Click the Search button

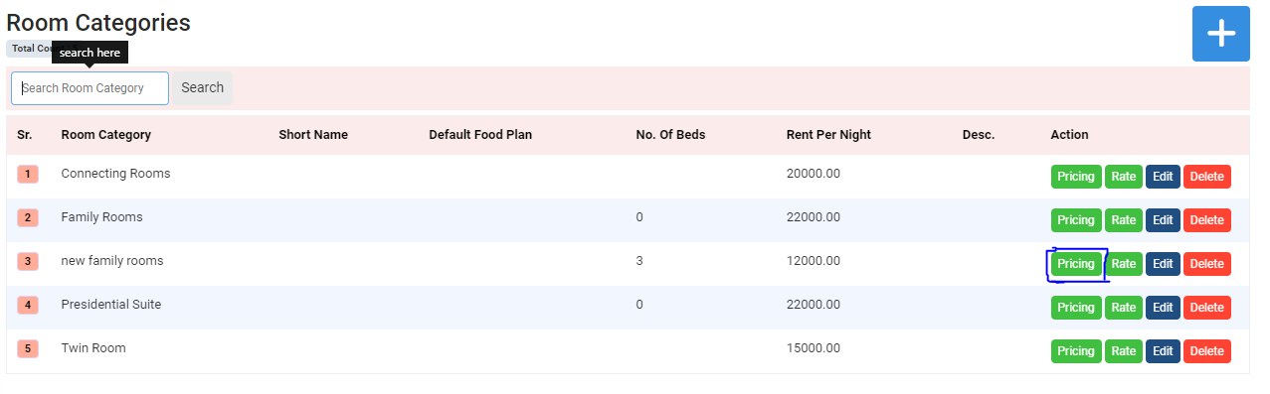click(202, 88)
